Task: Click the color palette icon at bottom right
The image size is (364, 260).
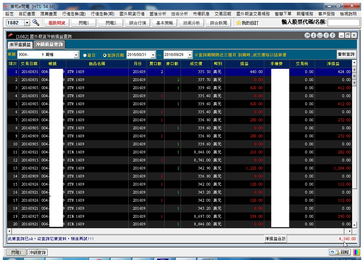Action: click(x=356, y=252)
